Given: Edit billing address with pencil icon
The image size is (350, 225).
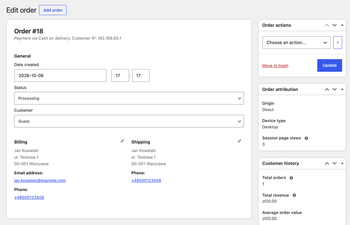Looking at the screenshot, I should coord(122,141).
